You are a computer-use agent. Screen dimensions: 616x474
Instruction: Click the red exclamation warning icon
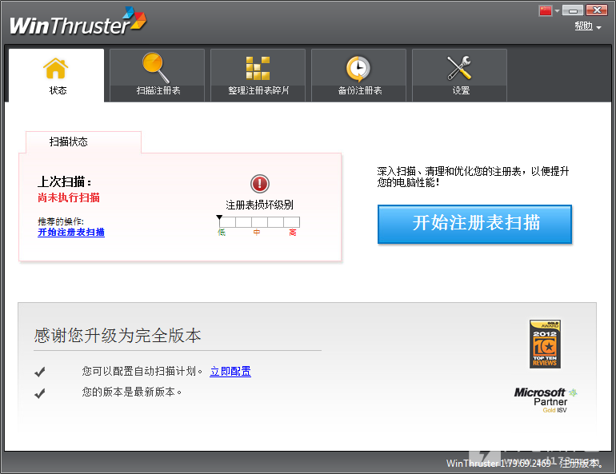(x=260, y=184)
